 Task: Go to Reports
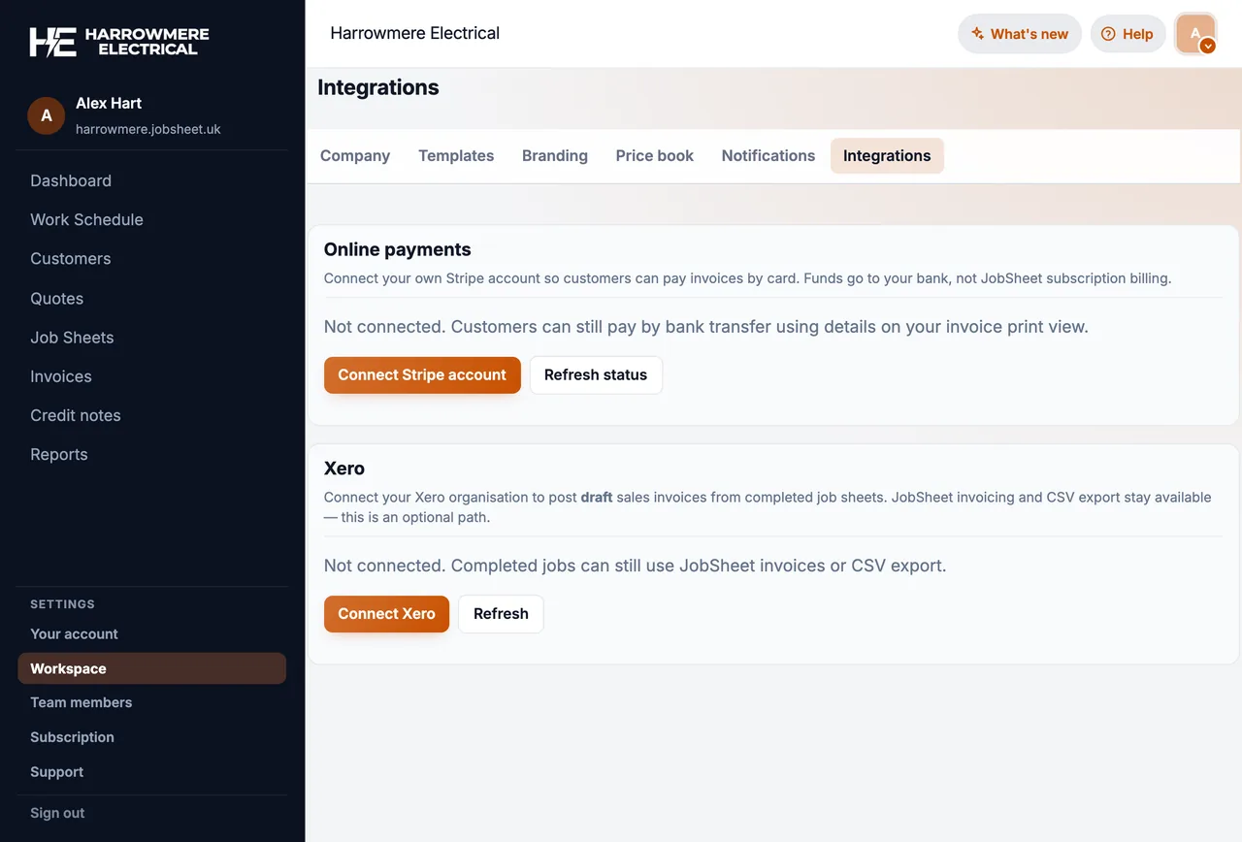[59, 454]
